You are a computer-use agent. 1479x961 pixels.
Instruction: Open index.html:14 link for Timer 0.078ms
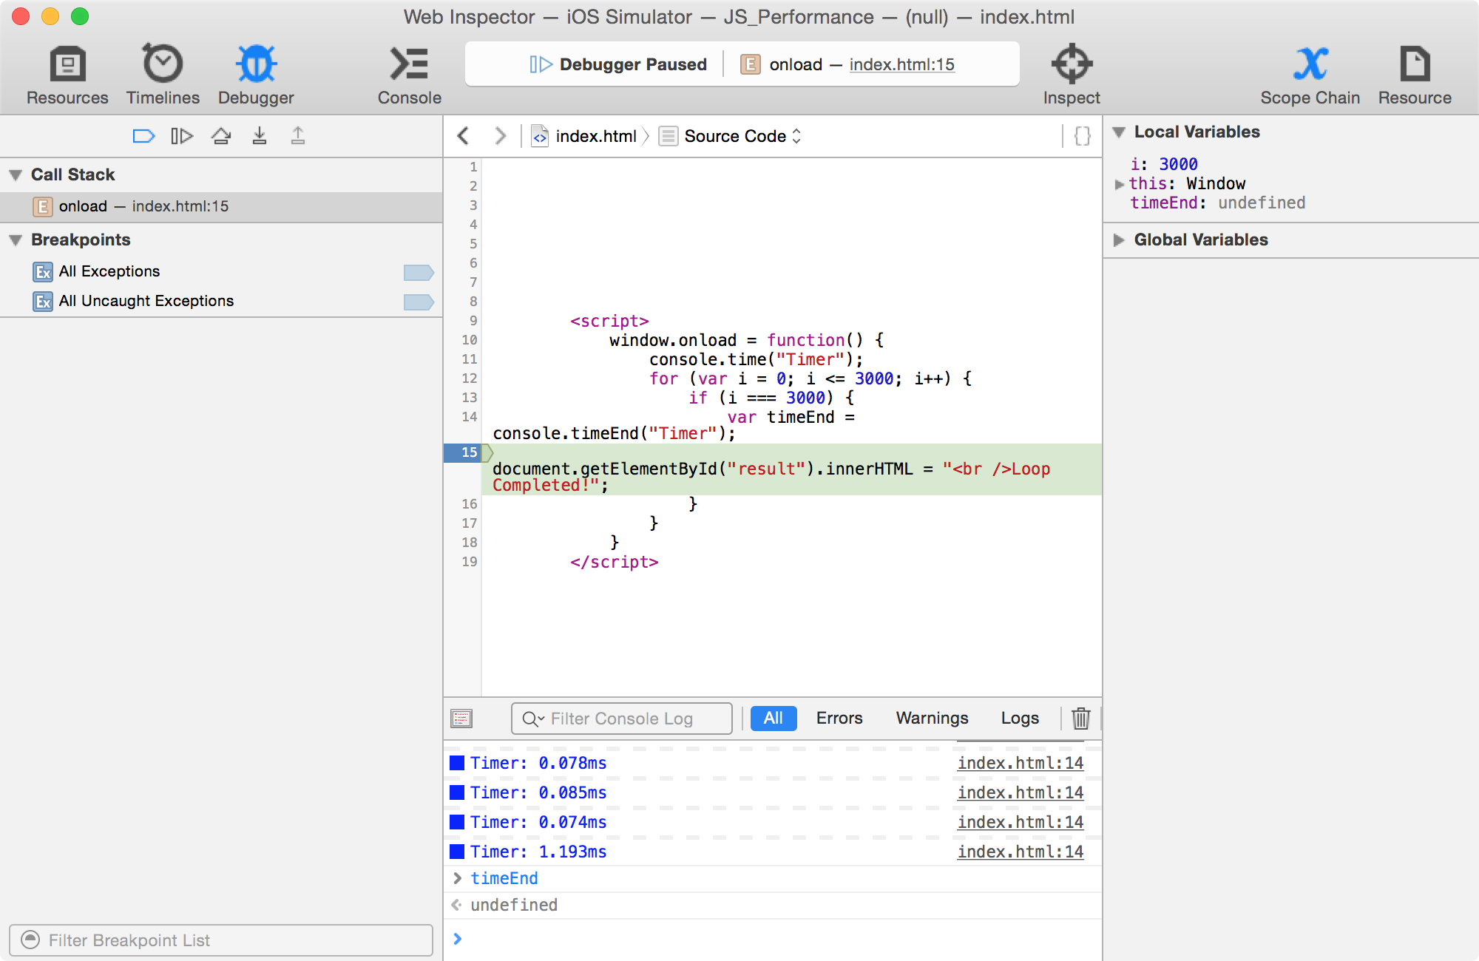tap(1021, 763)
